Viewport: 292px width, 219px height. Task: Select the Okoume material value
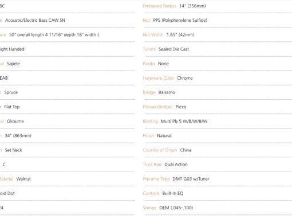pyautogui.click(x=15, y=121)
